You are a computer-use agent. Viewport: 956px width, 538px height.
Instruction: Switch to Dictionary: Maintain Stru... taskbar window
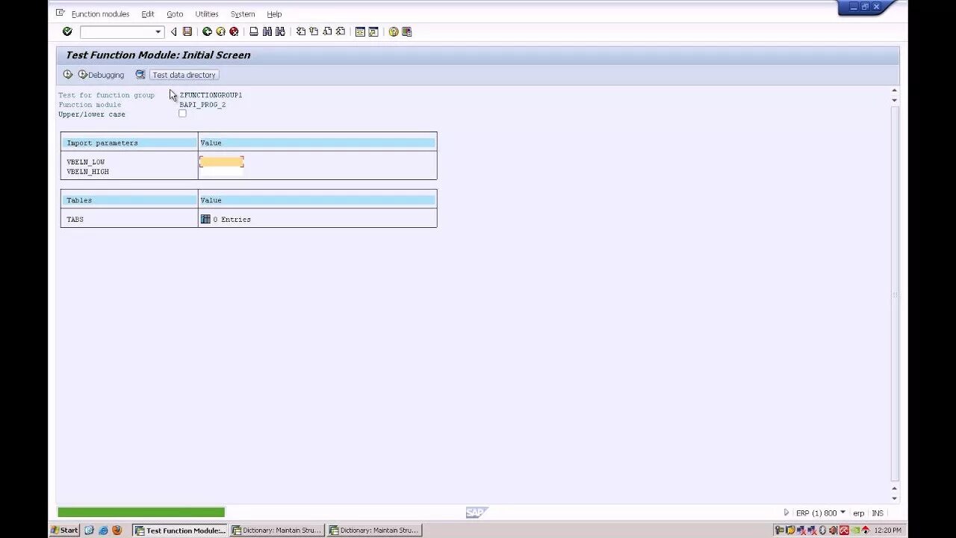[x=276, y=530]
